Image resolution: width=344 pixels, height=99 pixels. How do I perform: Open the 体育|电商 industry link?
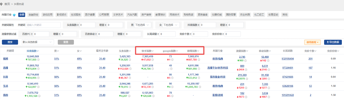[x=217, y=59]
